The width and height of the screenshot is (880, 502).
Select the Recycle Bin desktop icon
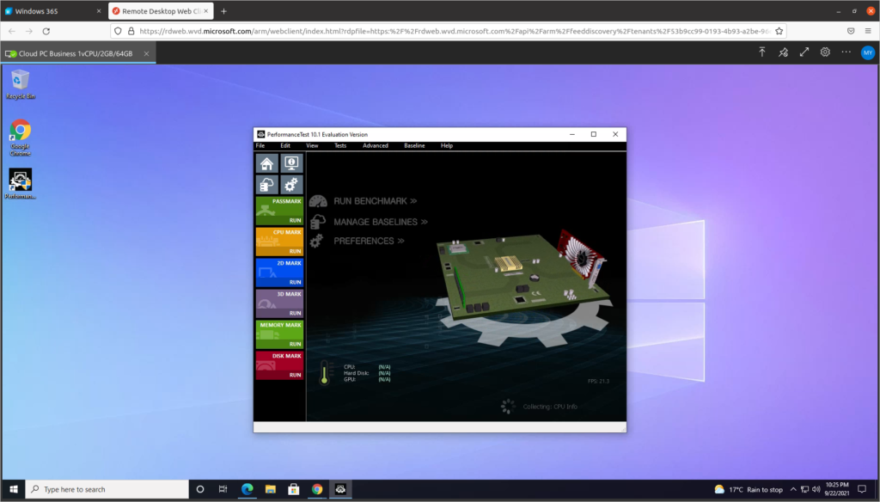point(21,84)
